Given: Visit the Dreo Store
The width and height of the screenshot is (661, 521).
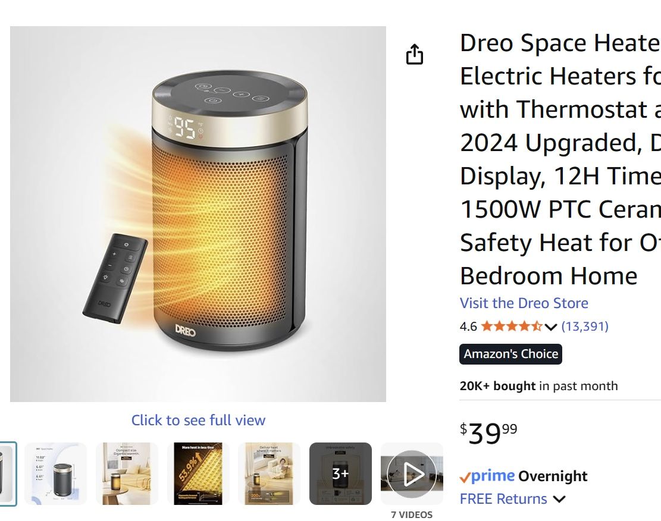Looking at the screenshot, I should click(x=524, y=303).
